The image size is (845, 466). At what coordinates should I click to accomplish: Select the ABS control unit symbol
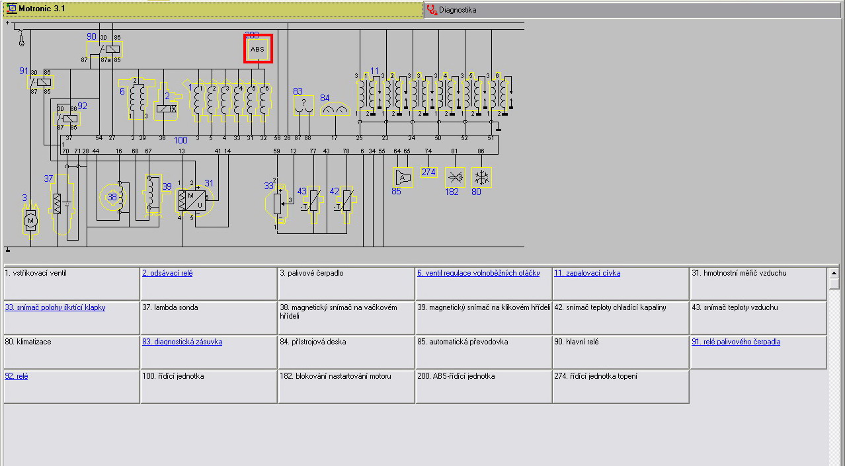tap(258, 49)
